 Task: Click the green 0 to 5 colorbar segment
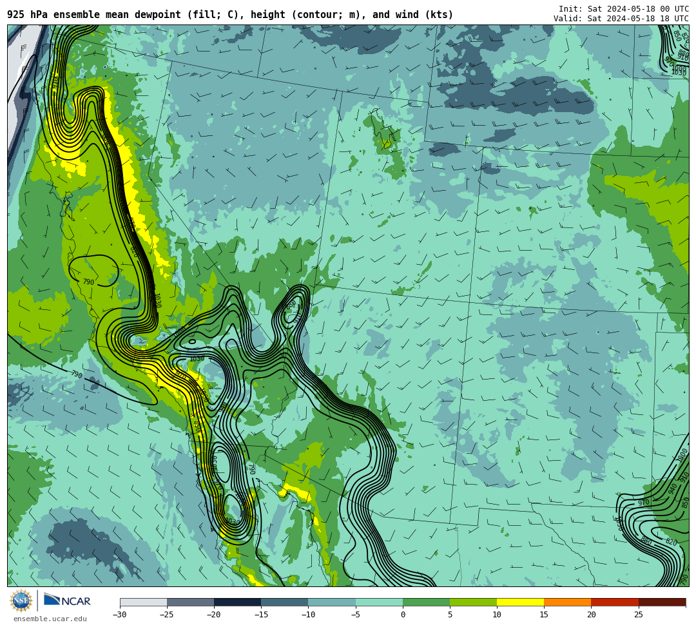tap(426, 602)
